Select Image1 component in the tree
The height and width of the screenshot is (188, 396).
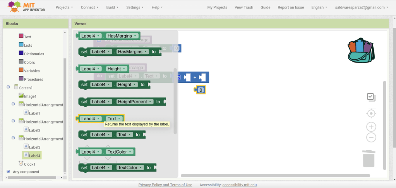coord(30,96)
